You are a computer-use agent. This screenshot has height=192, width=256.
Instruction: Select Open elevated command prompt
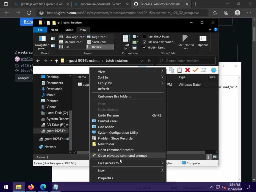[128, 155]
